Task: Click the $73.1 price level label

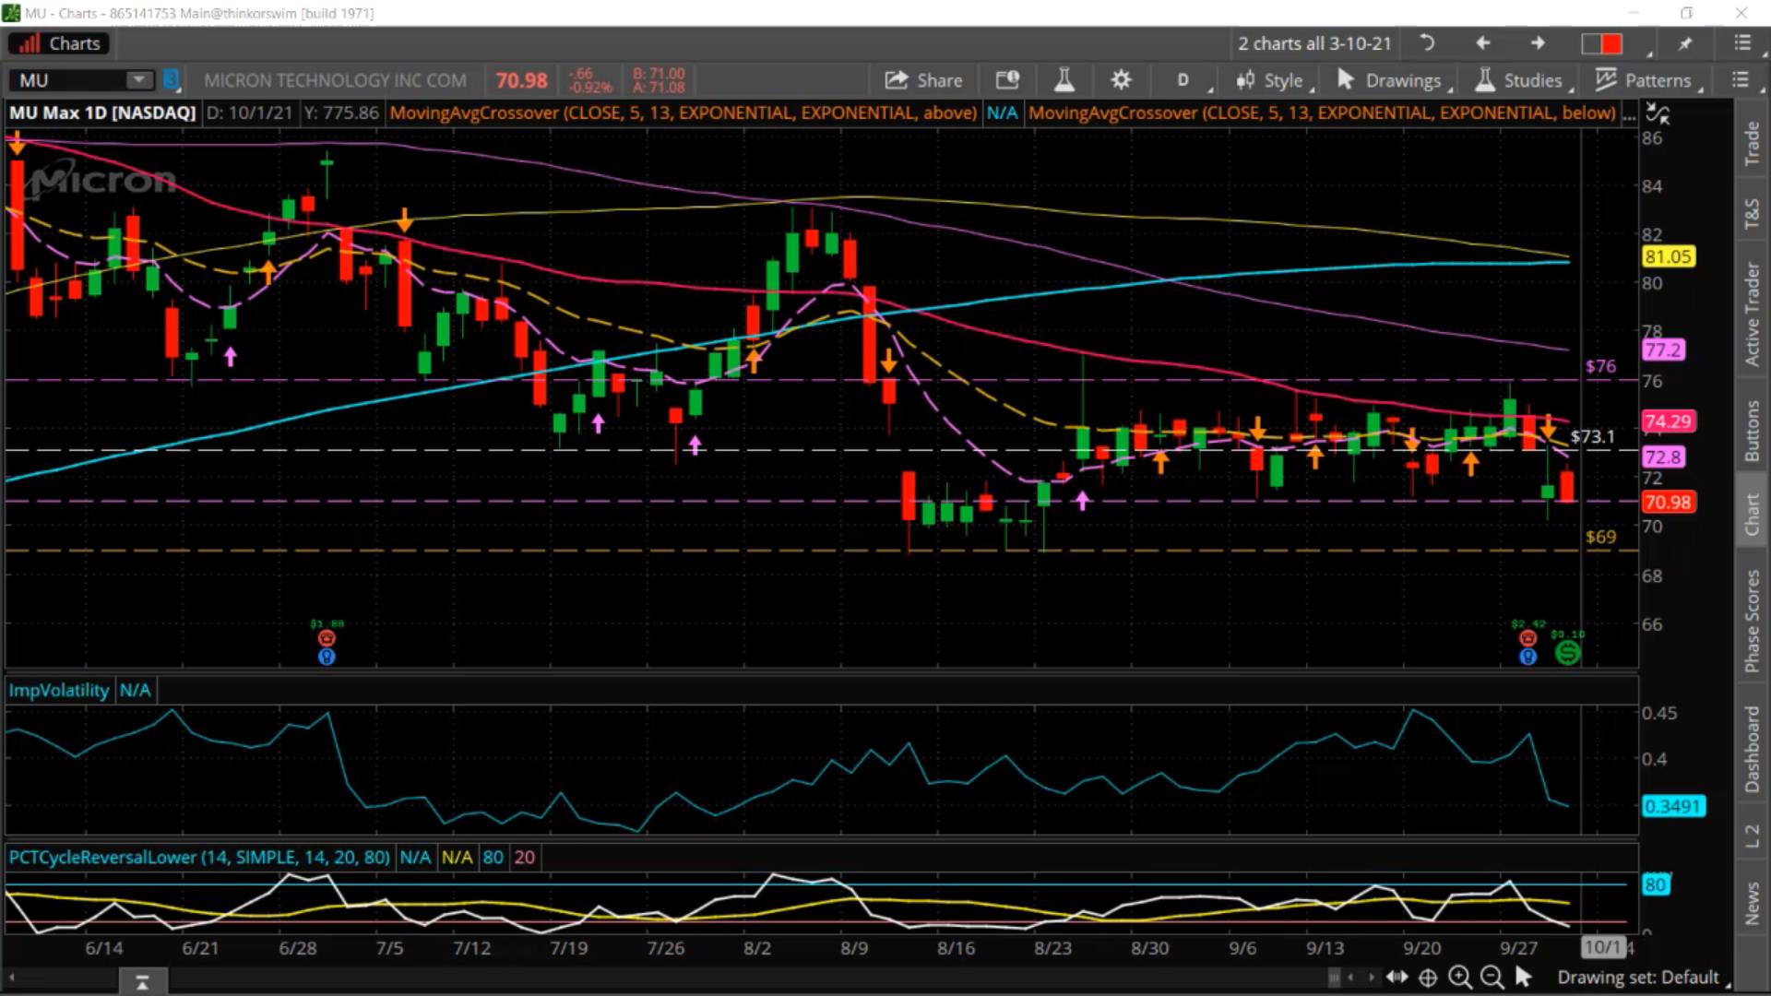Action: click(x=1593, y=436)
